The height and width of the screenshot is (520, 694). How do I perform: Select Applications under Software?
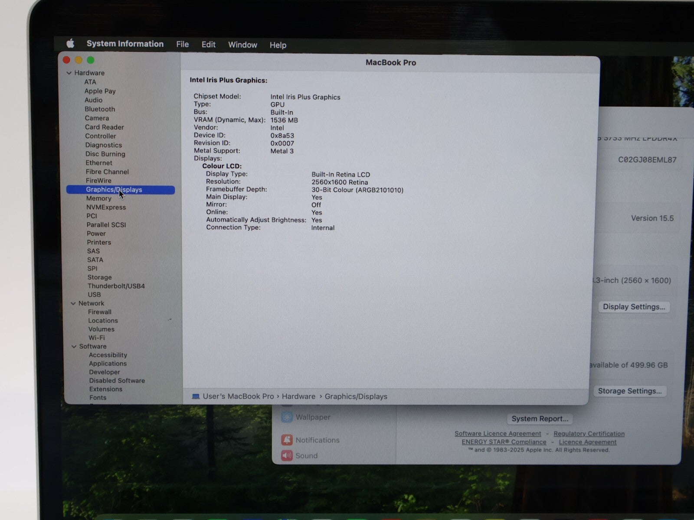[x=108, y=364]
